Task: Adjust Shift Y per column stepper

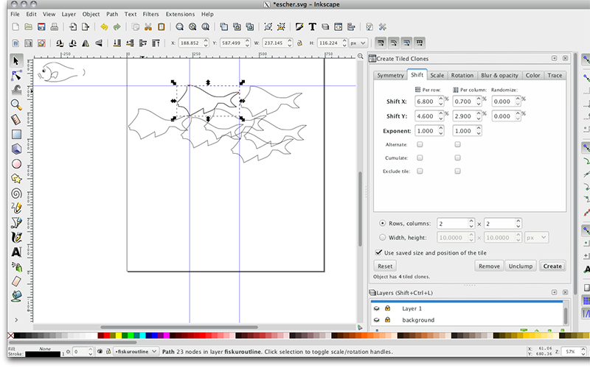Action: [x=479, y=116]
